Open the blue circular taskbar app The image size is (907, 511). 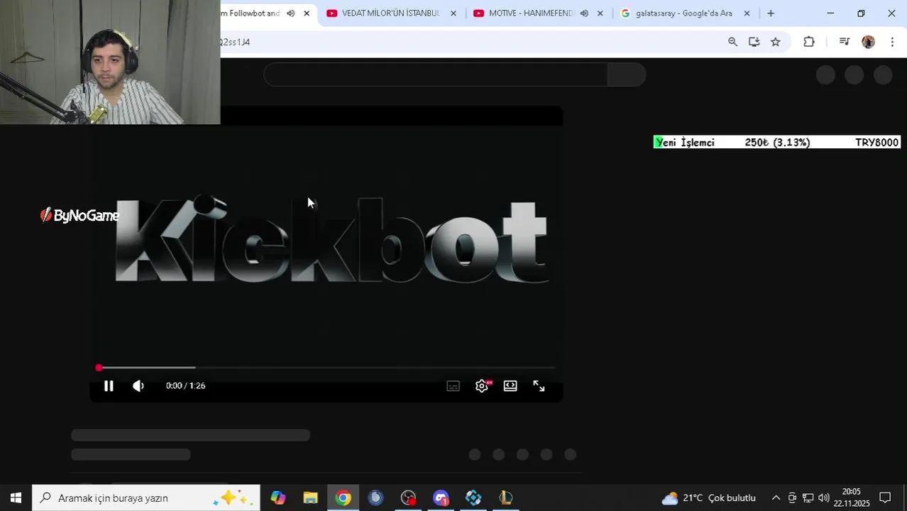(375, 498)
